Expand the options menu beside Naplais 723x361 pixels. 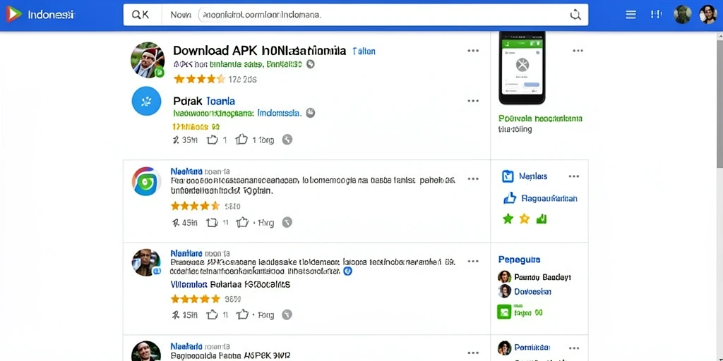(573, 176)
